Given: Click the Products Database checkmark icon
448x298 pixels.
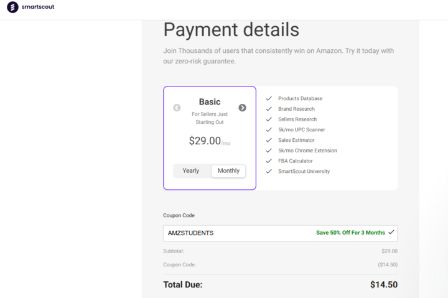Looking at the screenshot, I should [x=269, y=98].
